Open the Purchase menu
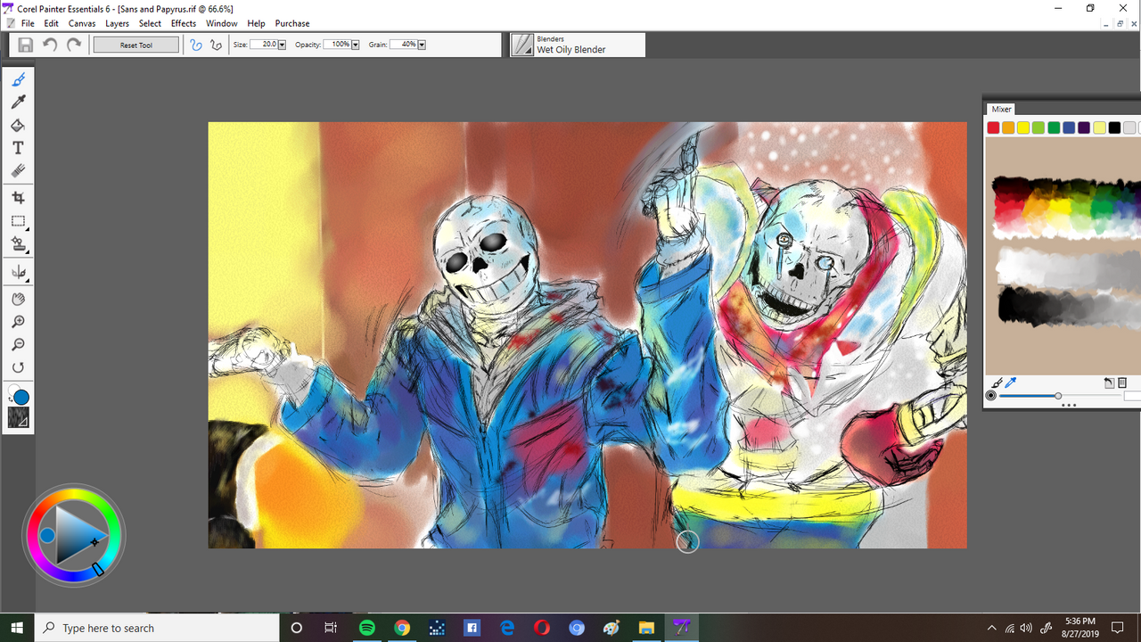Screen dimensions: 1141x642 click(x=292, y=23)
